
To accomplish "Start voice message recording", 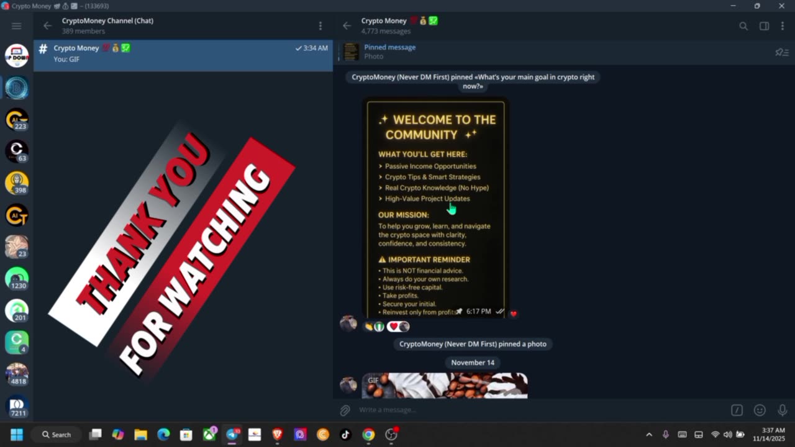I will pyautogui.click(x=782, y=410).
